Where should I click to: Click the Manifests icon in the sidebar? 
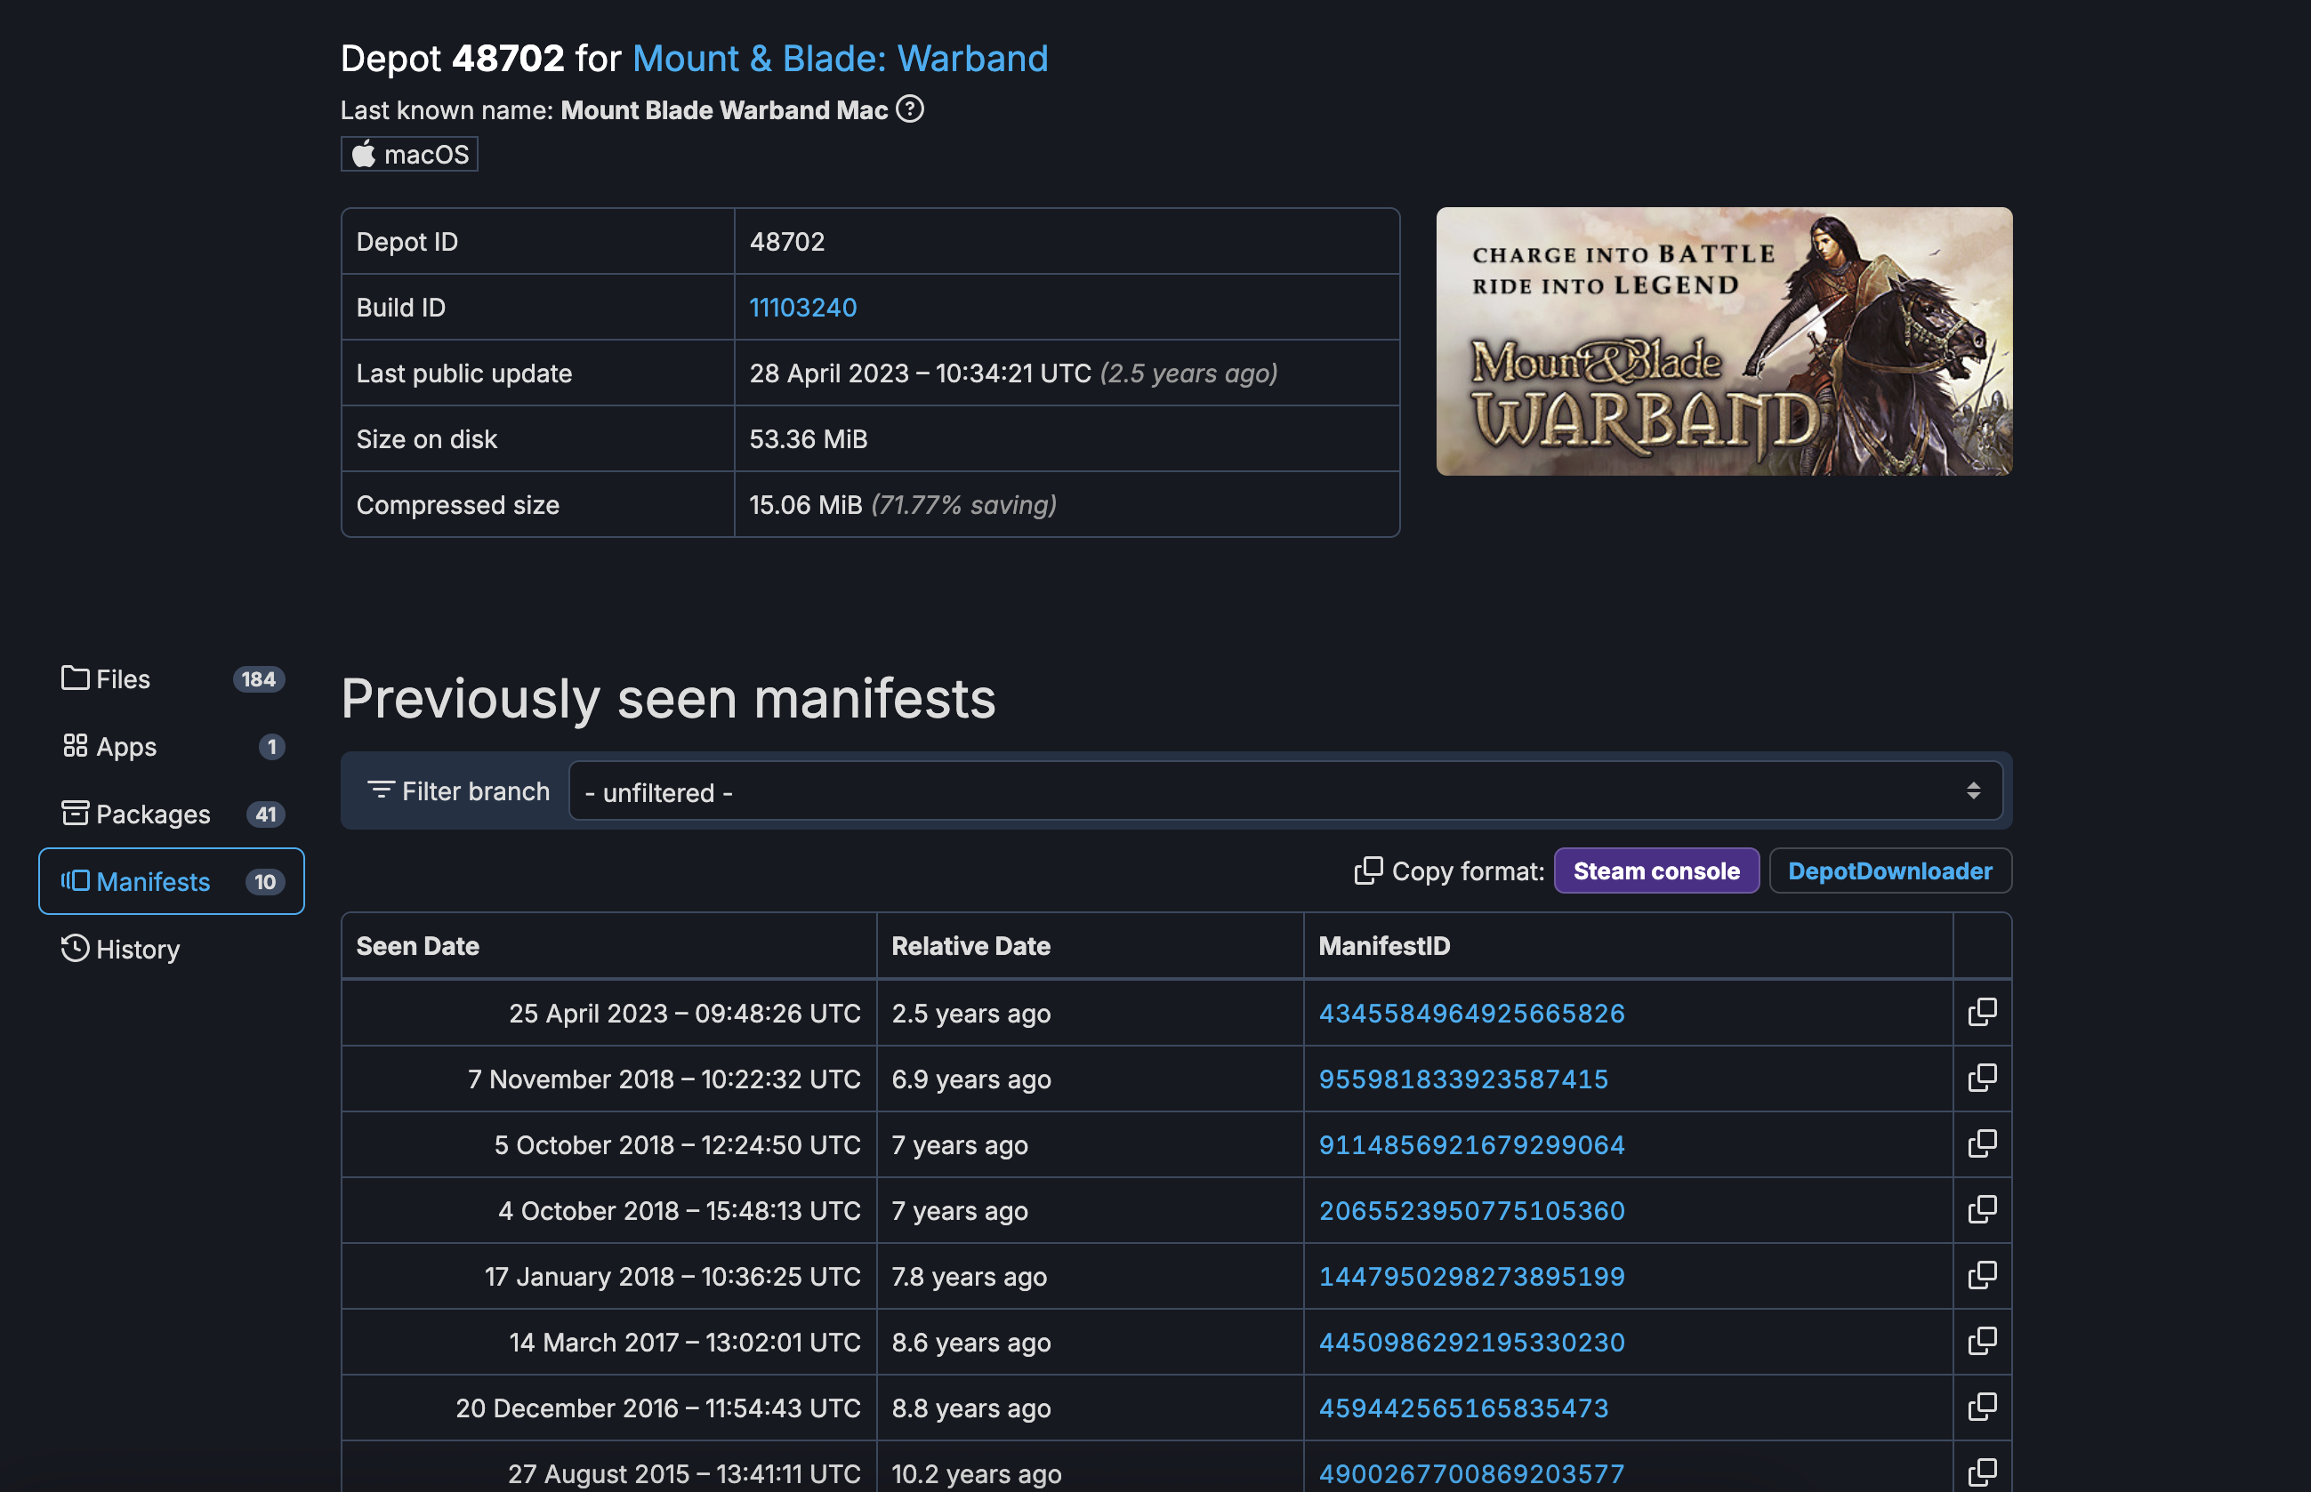pos(75,882)
